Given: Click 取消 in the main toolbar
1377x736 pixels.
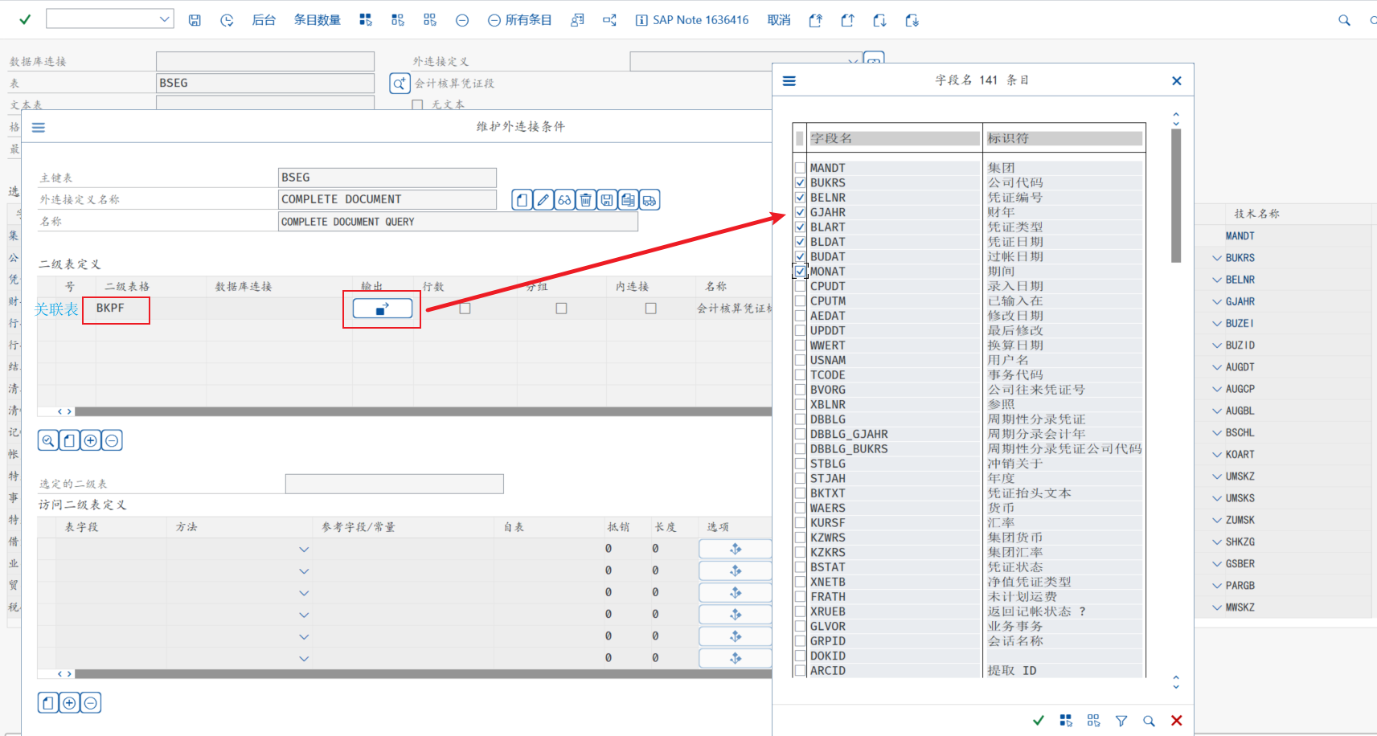Looking at the screenshot, I should [779, 20].
